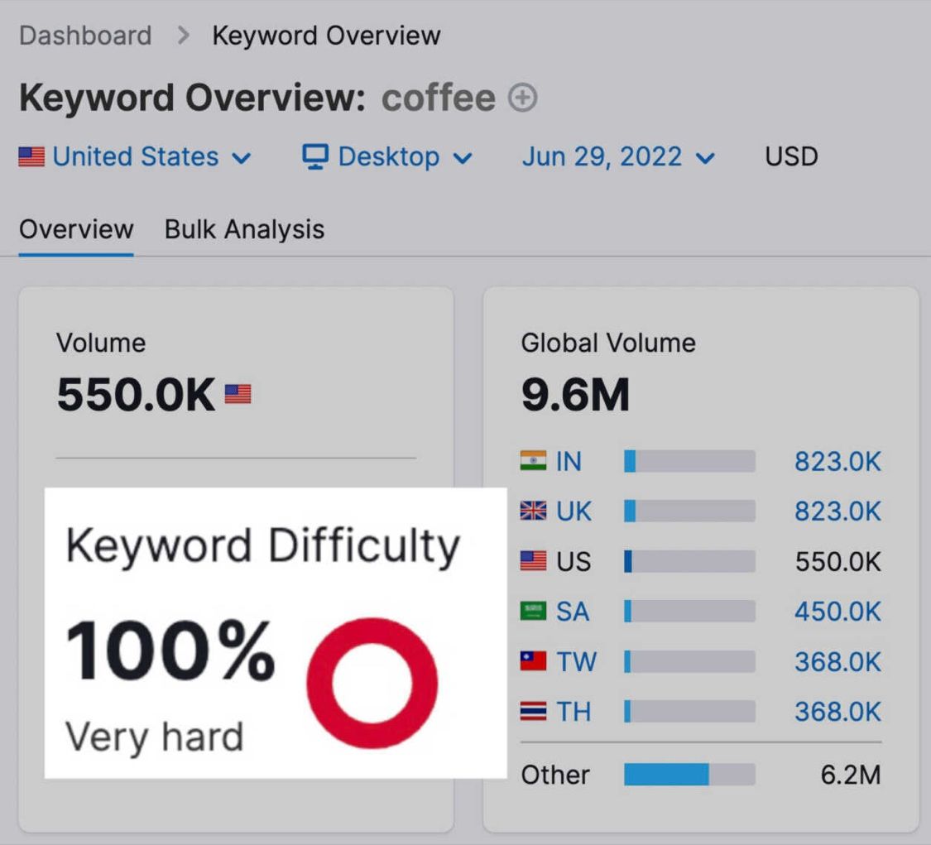
Task: Click the IN volume progress bar
Action: coord(689,462)
